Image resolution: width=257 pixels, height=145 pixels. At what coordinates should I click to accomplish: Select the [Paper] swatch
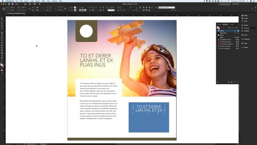(x=228, y=35)
